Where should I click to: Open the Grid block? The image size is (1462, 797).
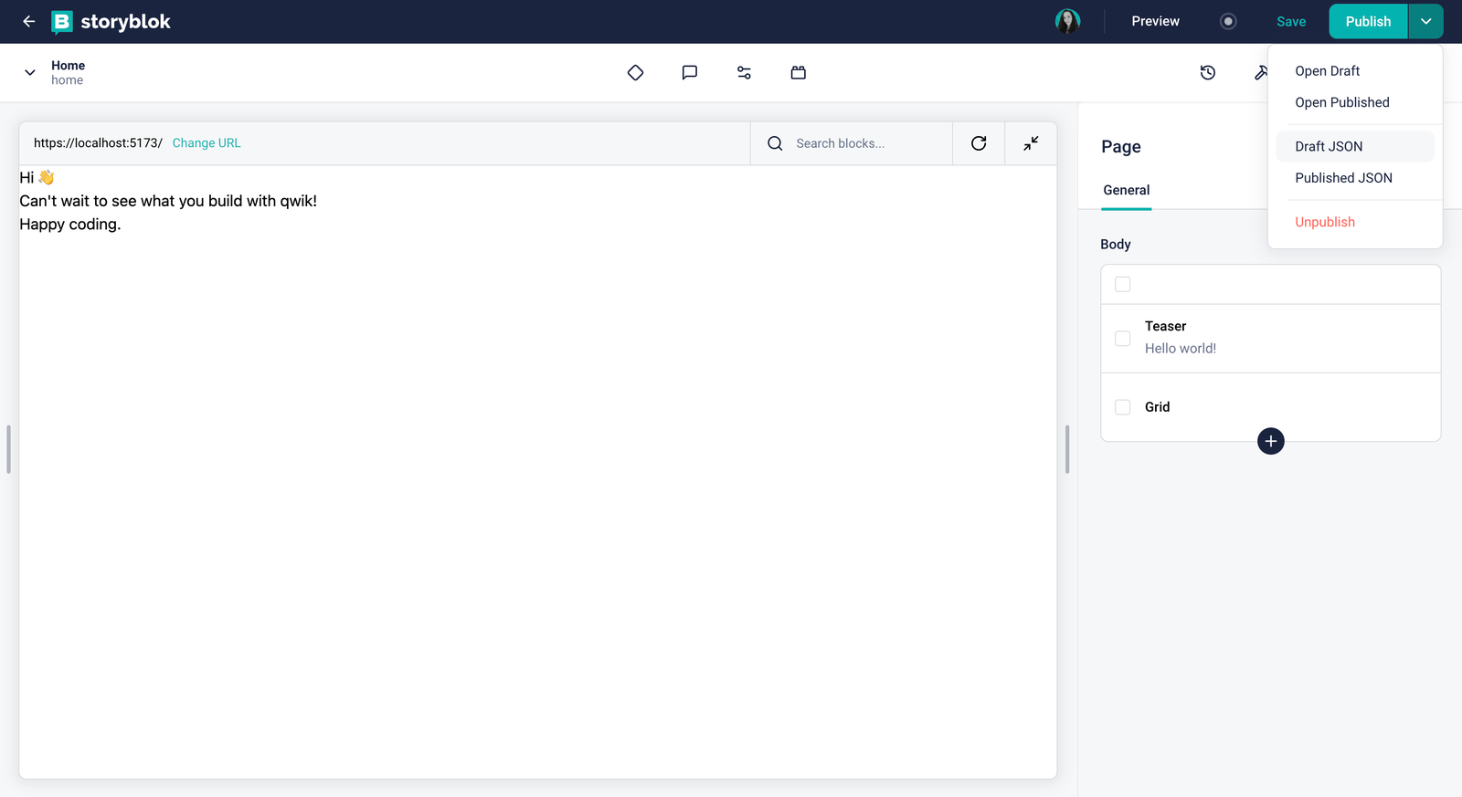click(x=1271, y=407)
